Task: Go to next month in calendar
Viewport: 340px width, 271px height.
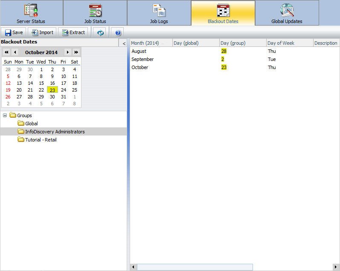Action: (68, 52)
